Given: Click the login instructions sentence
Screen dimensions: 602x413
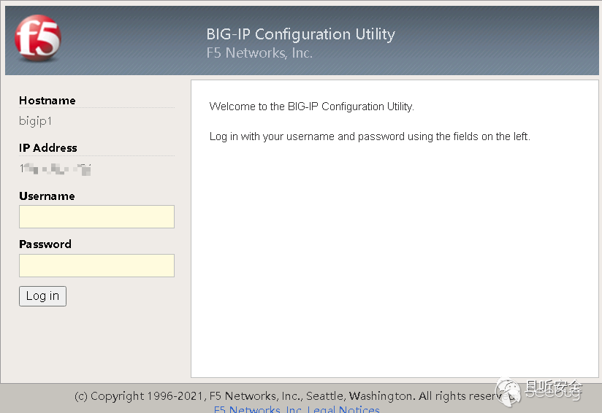Looking at the screenshot, I should point(370,136).
